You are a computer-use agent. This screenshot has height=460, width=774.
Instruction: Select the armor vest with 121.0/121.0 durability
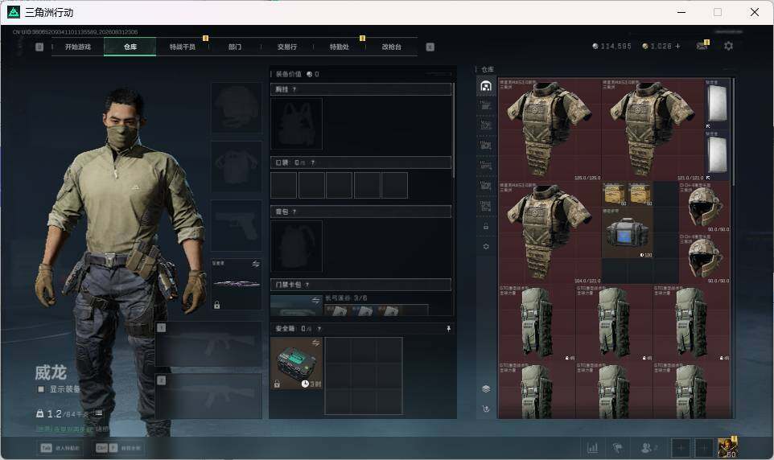653,129
